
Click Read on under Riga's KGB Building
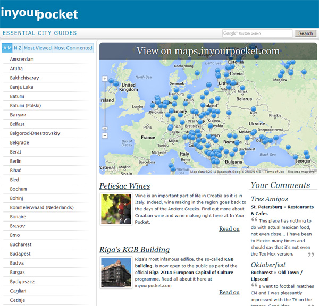[x=229, y=292]
